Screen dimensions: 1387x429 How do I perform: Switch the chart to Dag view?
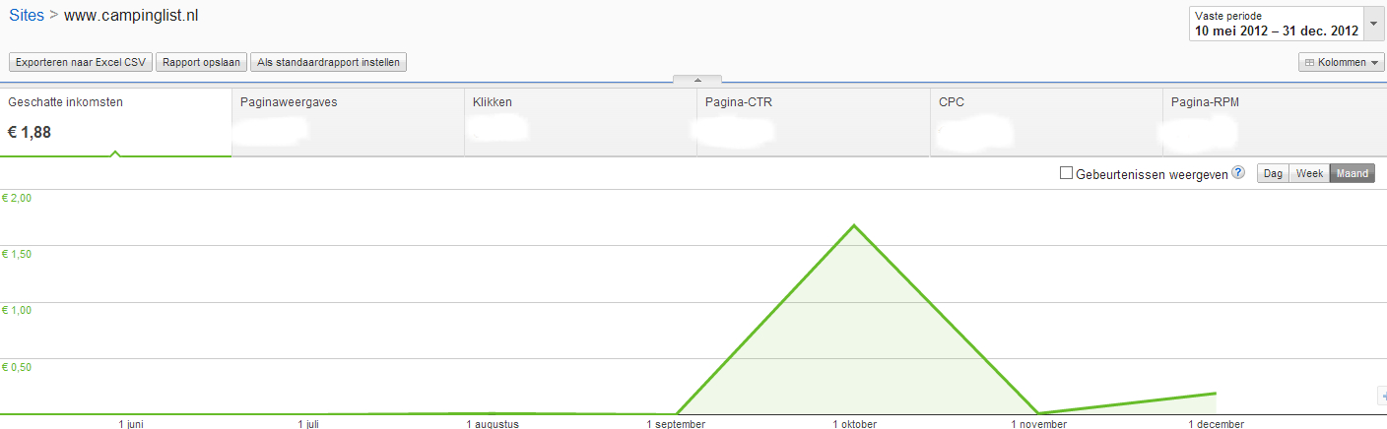tap(1273, 173)
